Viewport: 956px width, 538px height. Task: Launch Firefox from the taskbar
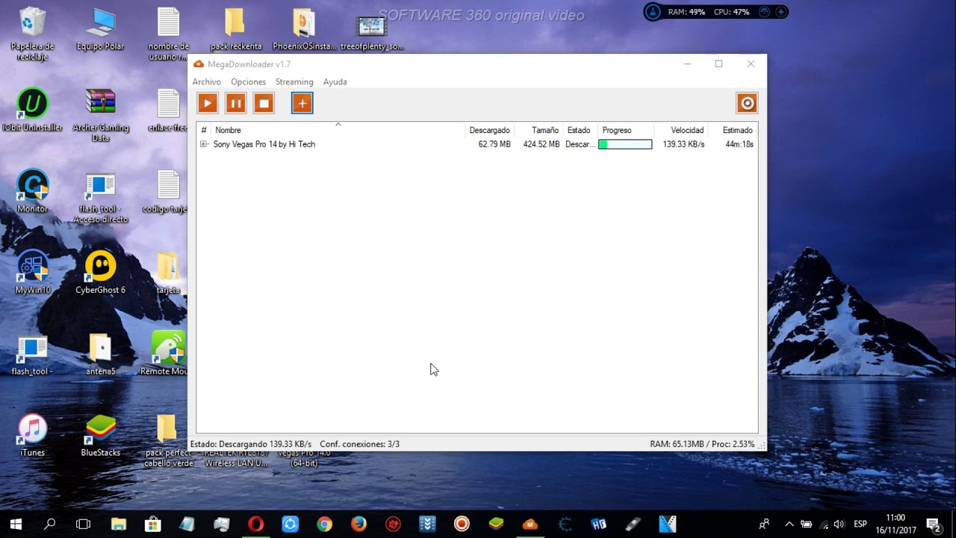pos(358,524)
